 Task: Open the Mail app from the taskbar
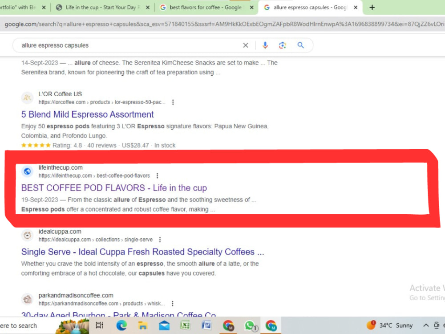click(164, 325)
